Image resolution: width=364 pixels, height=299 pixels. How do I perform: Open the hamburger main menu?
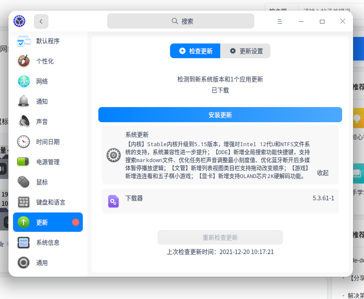point(280,21)
